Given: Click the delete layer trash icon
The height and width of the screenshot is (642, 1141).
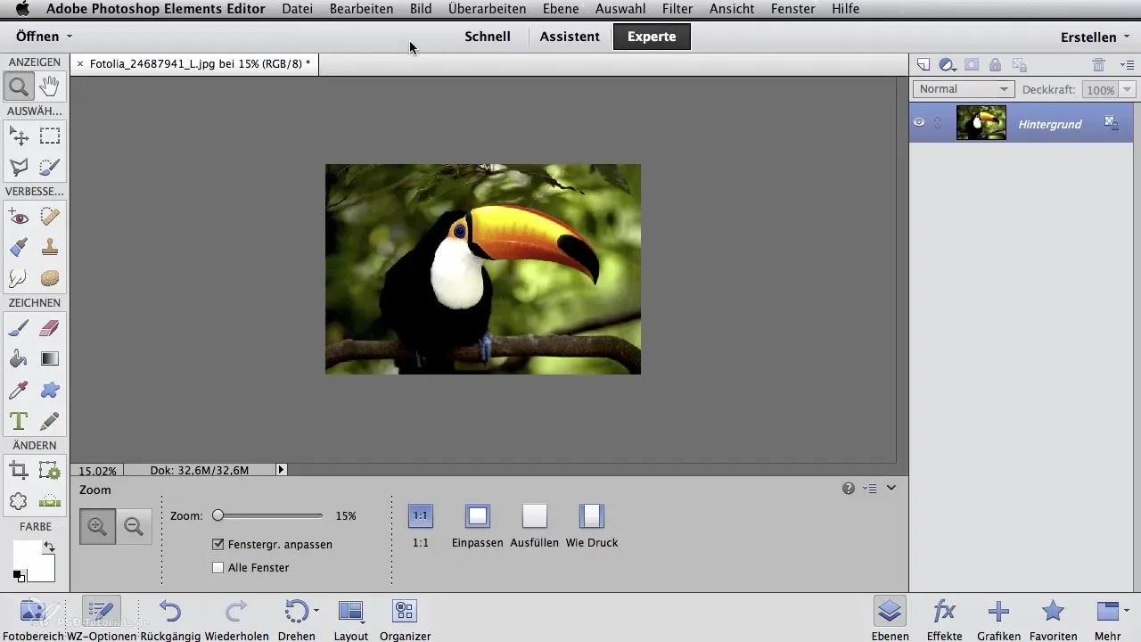Looking at the screenshot, I should tap(1099, 64).
